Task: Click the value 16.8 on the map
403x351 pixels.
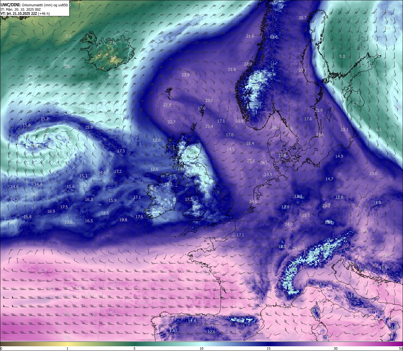Action: click(27, 217)
